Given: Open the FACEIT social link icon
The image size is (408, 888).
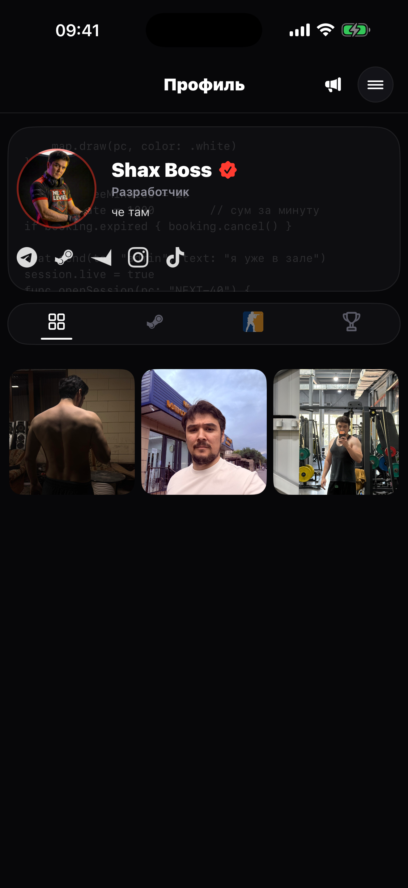Looking at the screenshot, I should 101,258.
